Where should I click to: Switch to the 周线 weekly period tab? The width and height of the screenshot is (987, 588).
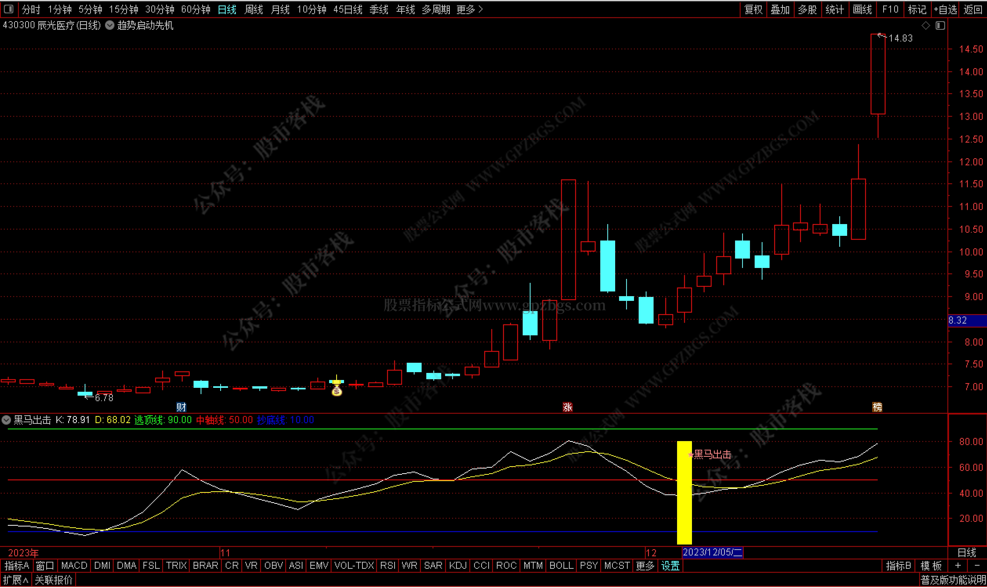(254, 9)
